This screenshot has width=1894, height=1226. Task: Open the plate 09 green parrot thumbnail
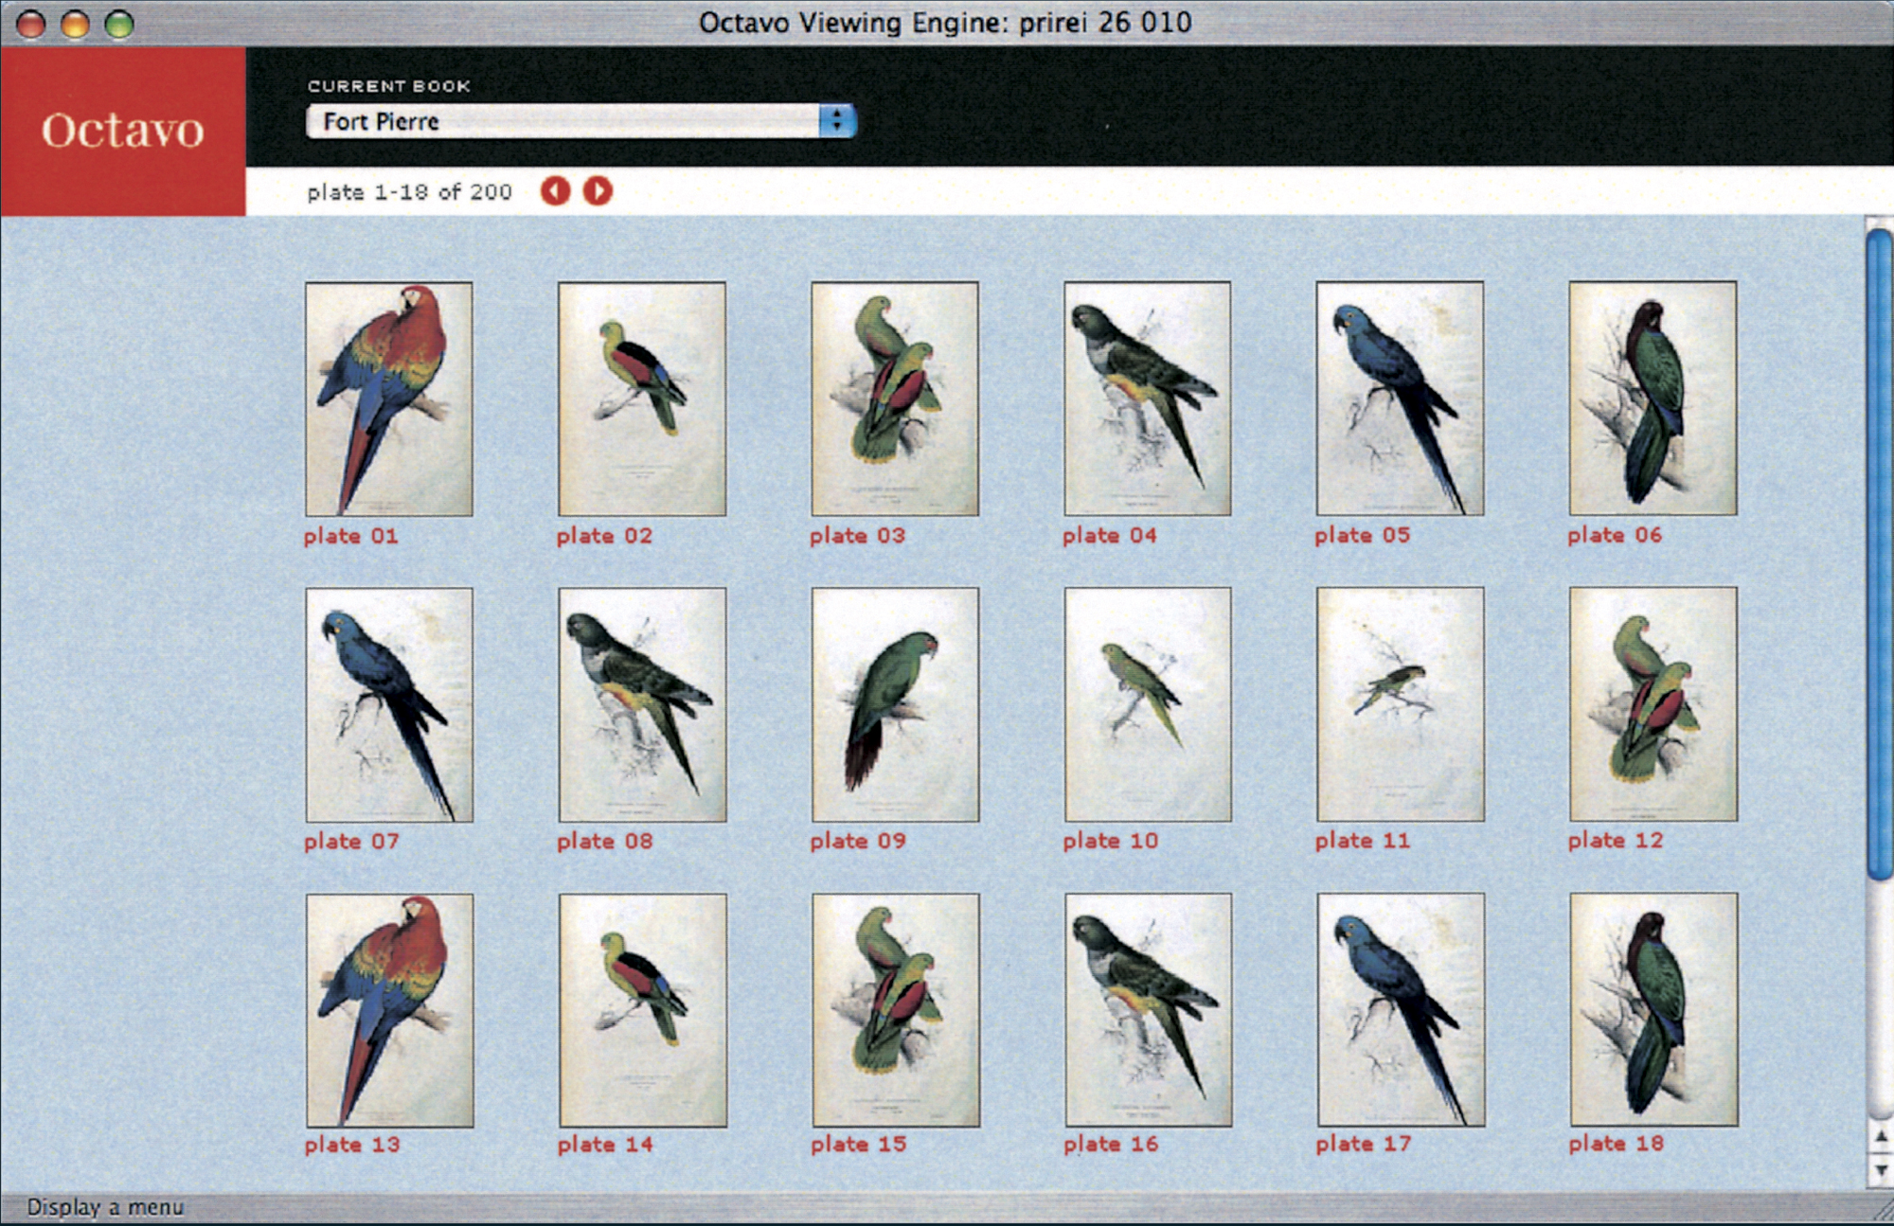pos(895,704)
